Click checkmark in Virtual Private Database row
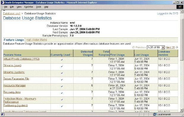Screen dimensions: 184x117 62,60
